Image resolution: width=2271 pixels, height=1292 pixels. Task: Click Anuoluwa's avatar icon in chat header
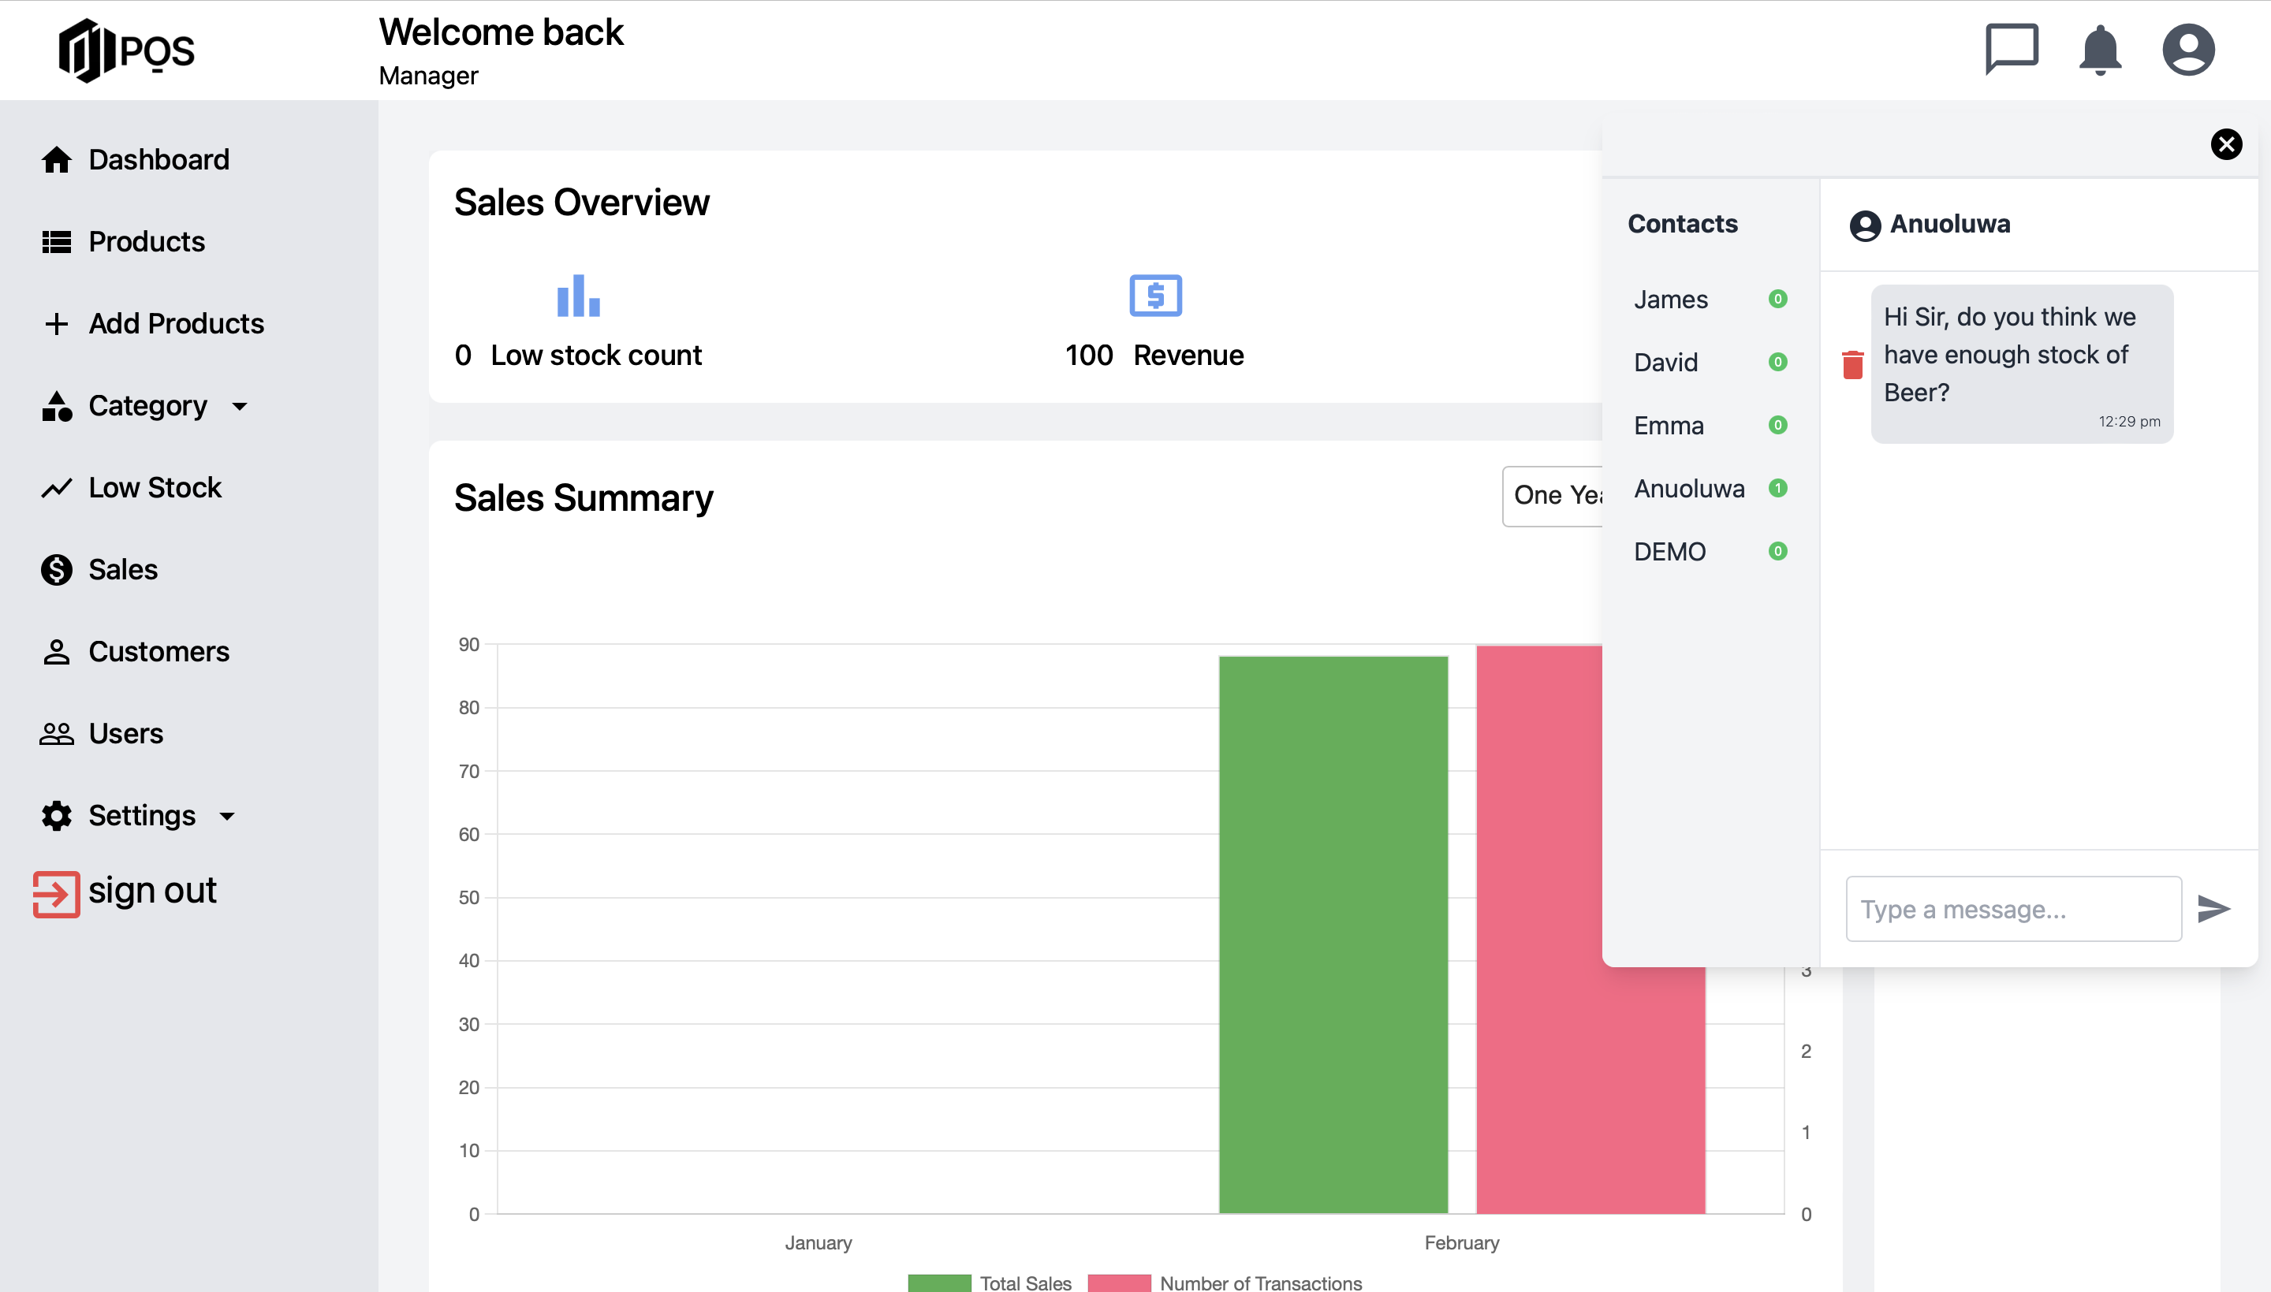pos(1866,225)
